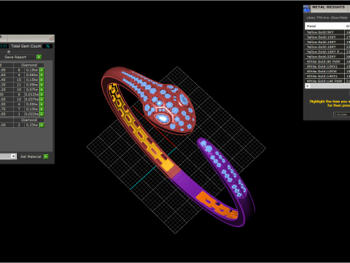Select Yellow Gold:22KY in metal list
This screenshot has width=350, height=263.
point(324,56)
